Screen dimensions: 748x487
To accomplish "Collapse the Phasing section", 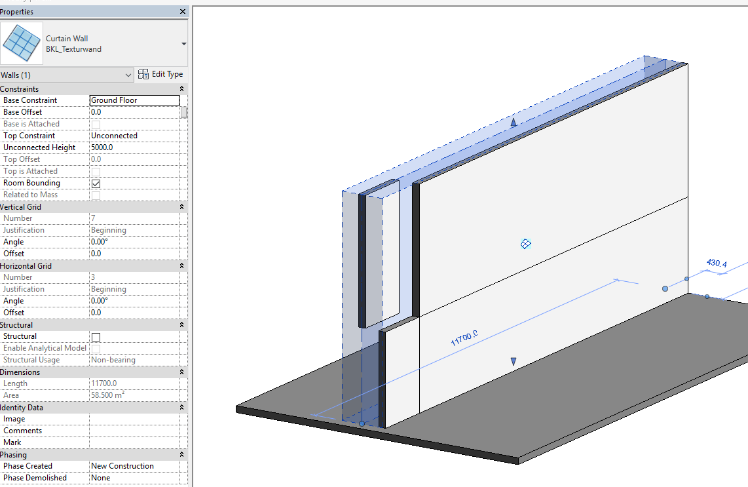I will coord(181,454).
